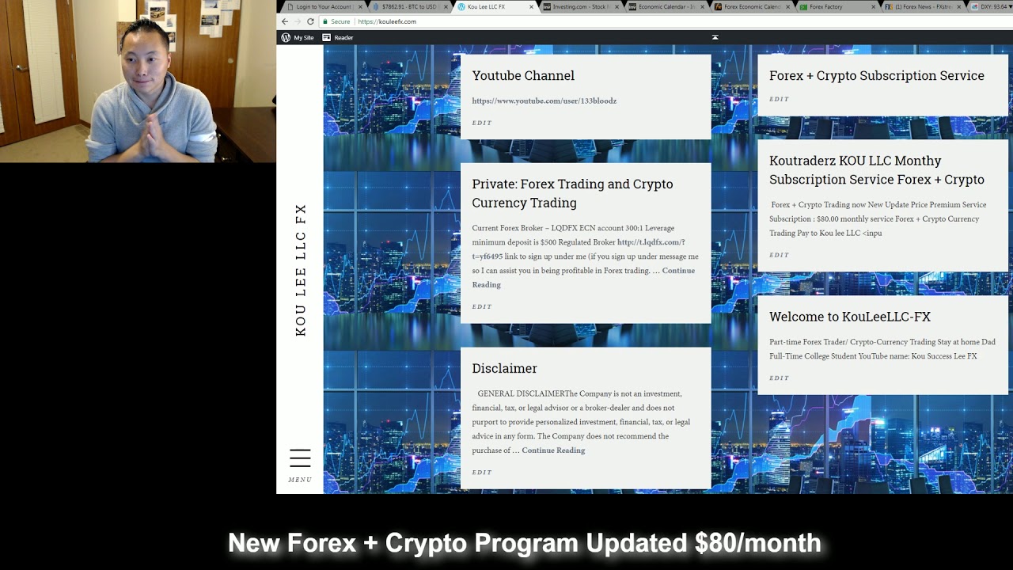Open the Disclaimer post title
The image size is (1013, 570).
(504, 368)
